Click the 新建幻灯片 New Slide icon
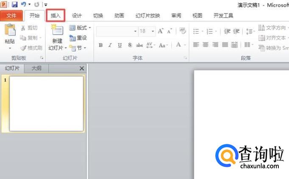Screen dimensions: 289x179 click(x=57, y=30)
